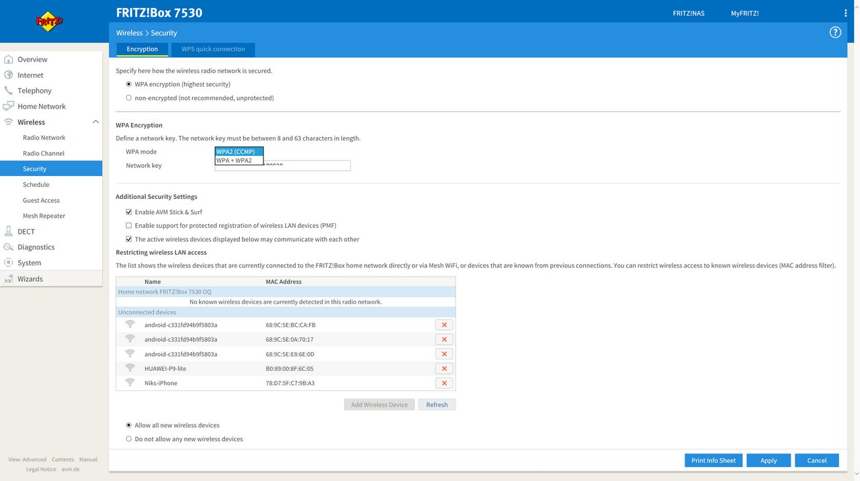Image resolution: width=860 pixels, height=481 pixels.
Task: Open Mesh Repeater in the sidebar
Action: (x=44, y=216)
